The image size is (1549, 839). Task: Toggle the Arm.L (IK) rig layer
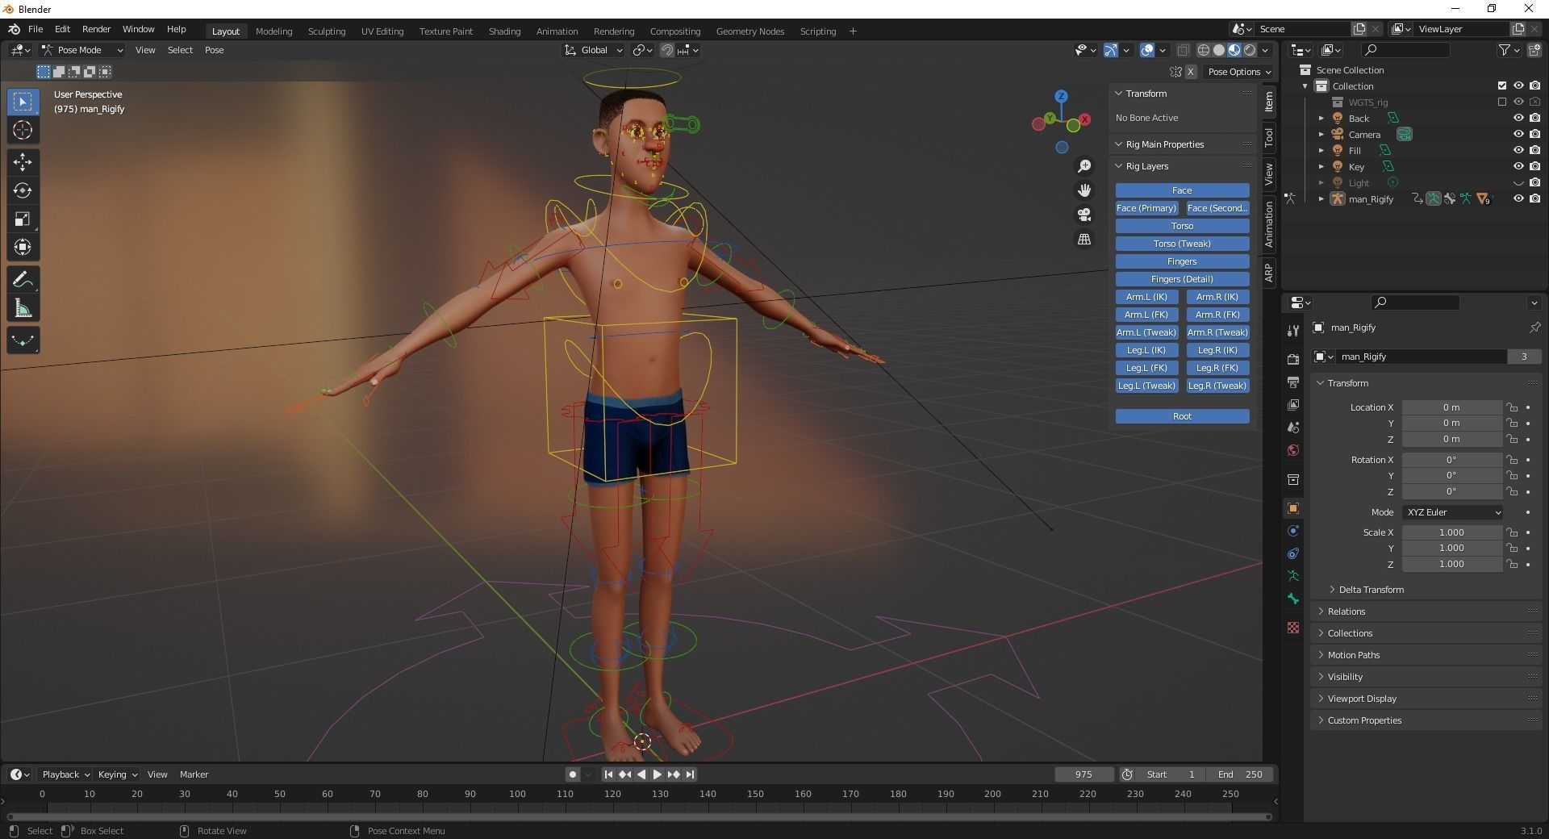(1146, 297)
